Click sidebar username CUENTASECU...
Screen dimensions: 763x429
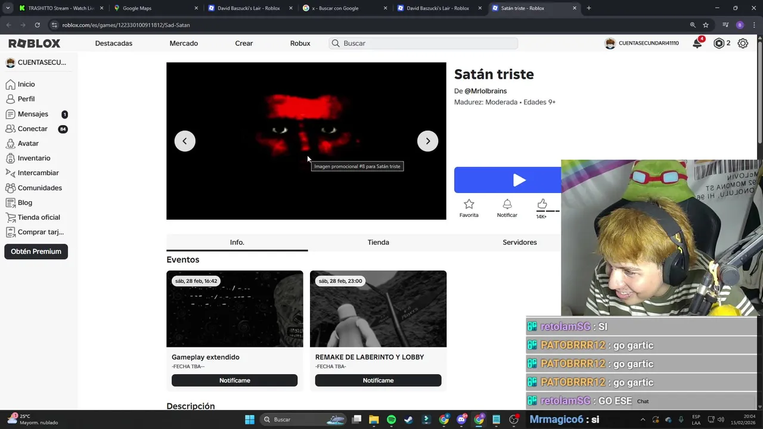42,63
